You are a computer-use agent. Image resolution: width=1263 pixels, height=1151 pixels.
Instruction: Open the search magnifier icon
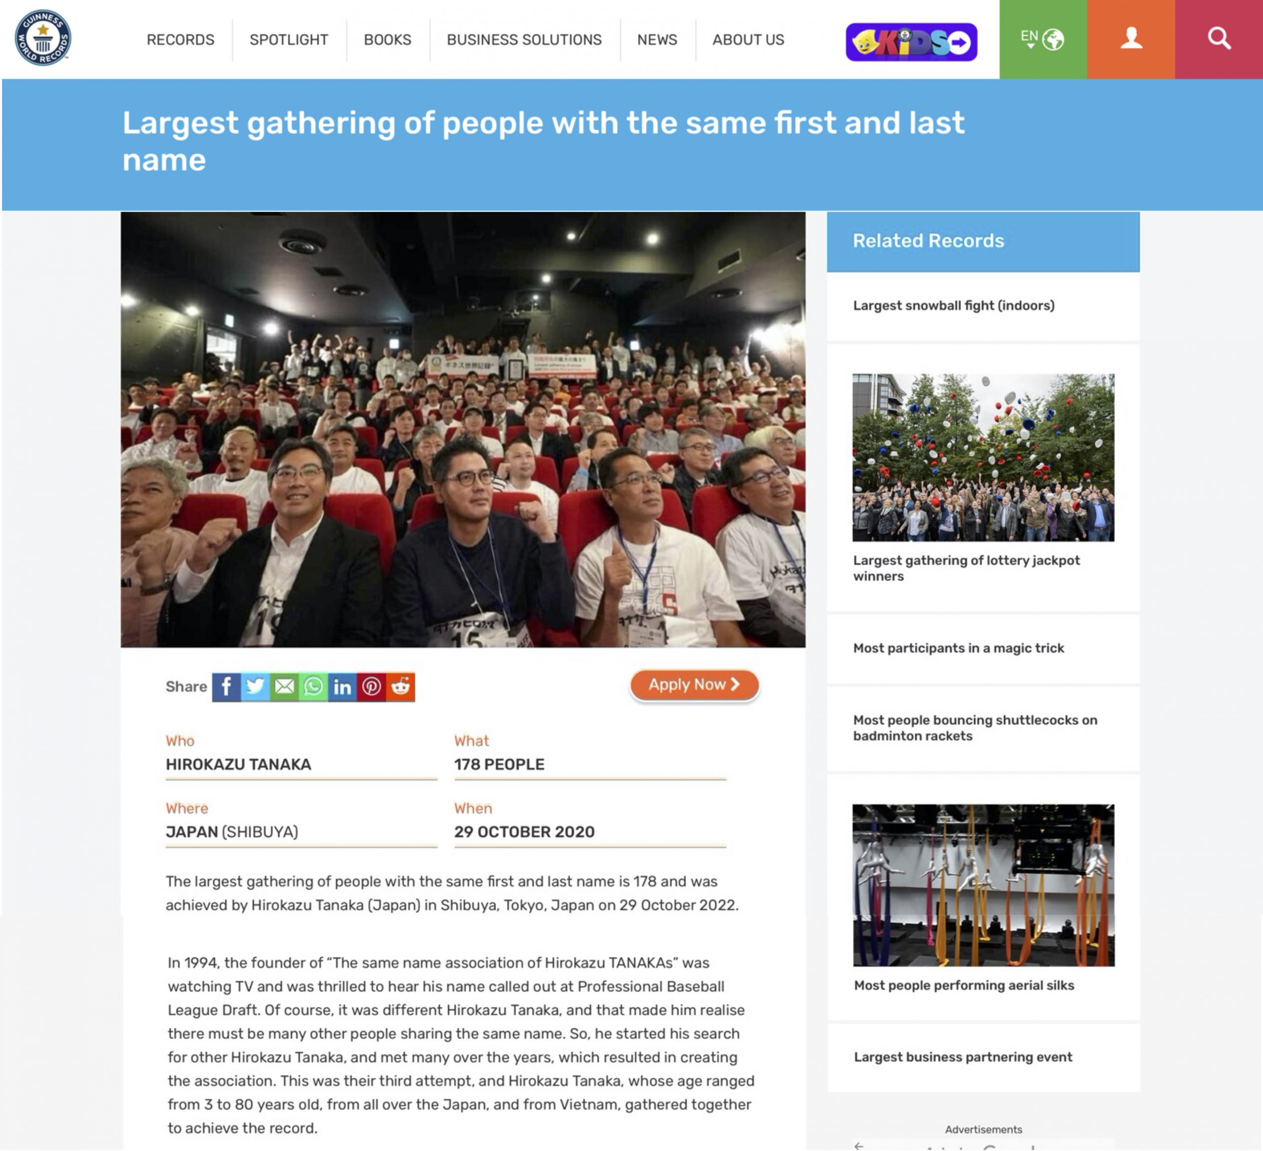coord(1219,39)
